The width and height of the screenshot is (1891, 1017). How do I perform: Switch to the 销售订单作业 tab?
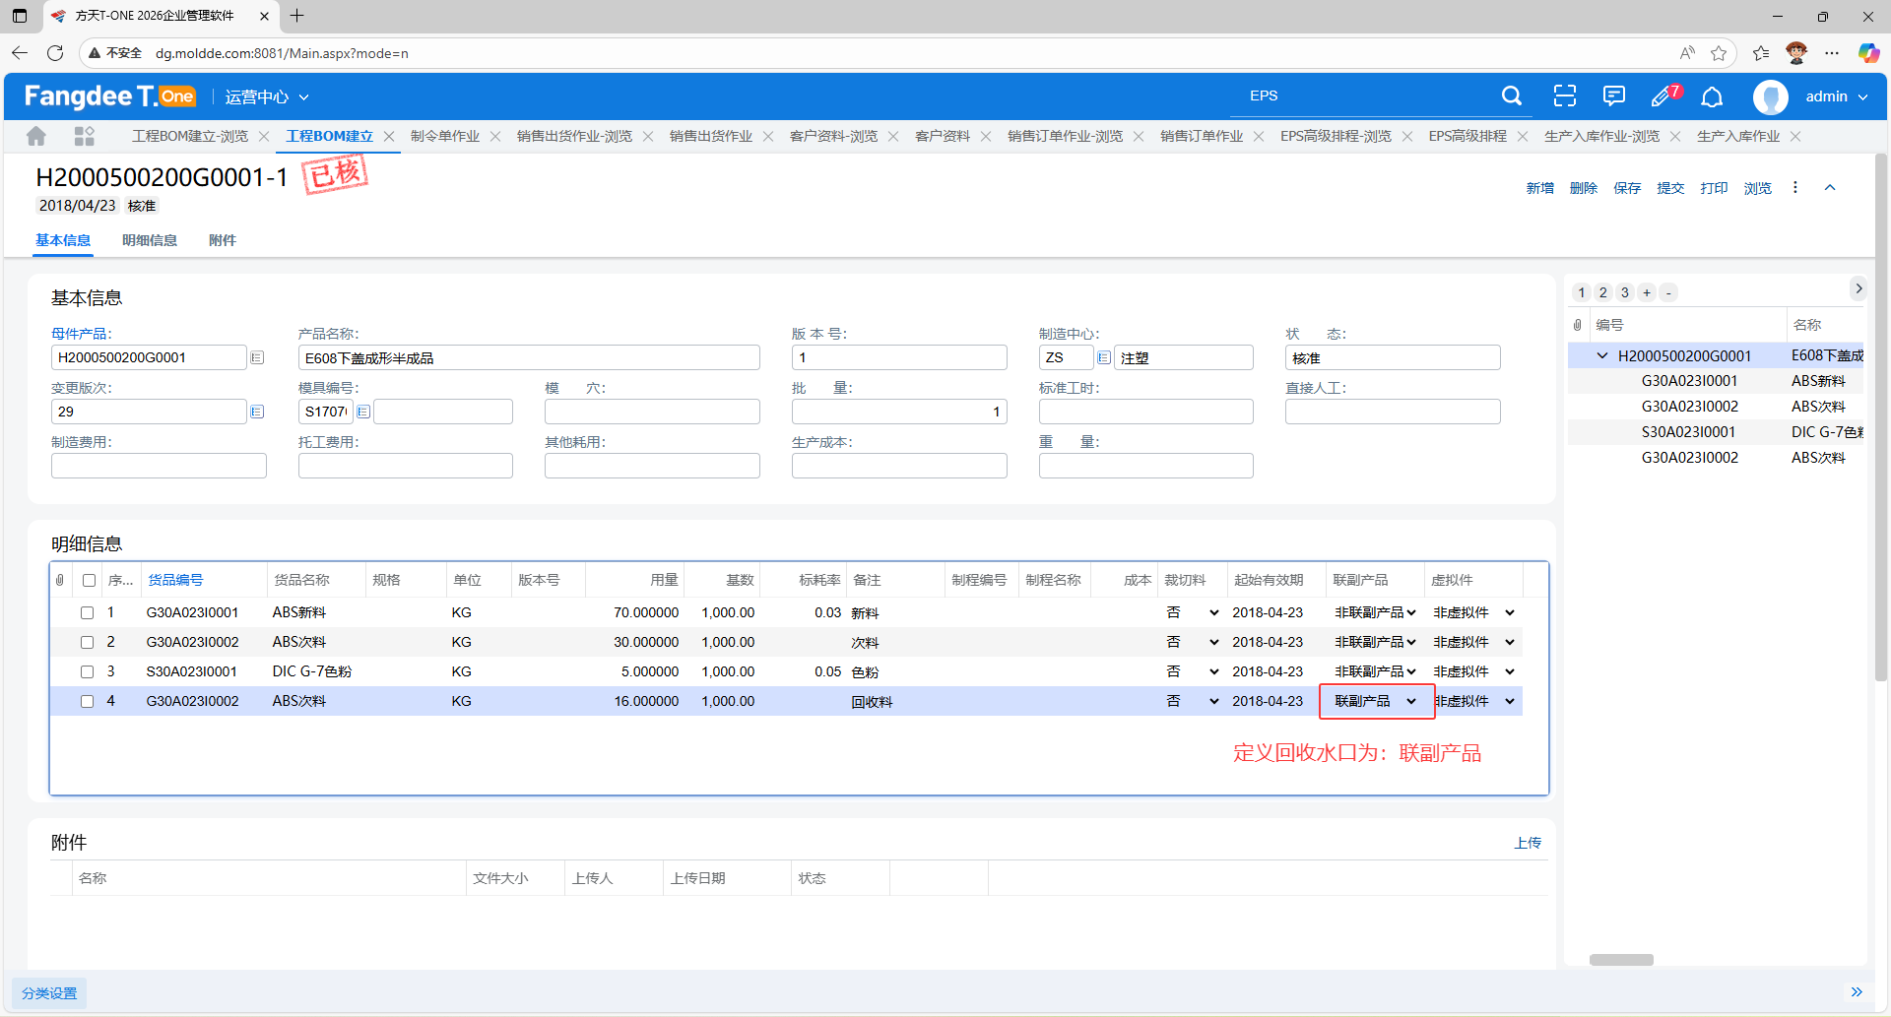1201,136
